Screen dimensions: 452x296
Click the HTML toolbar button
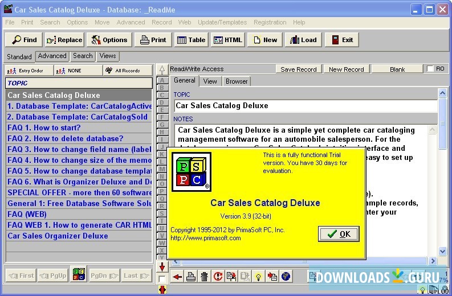point(228,40)
